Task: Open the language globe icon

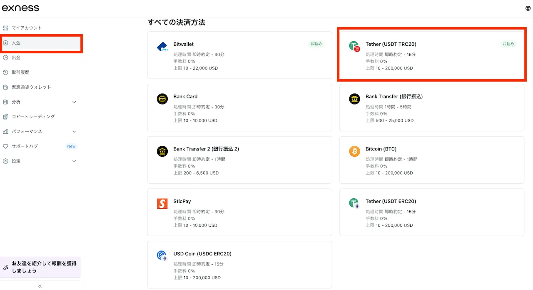Action: [x=528, y=8]
